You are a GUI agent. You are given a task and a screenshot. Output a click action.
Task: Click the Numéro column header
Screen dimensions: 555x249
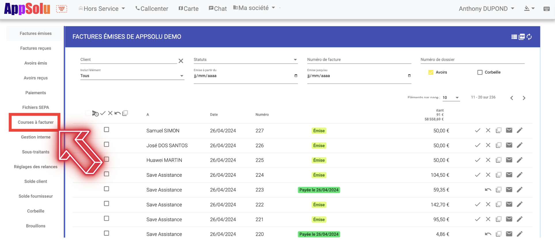pyautogui.click(x=262, y=114)
